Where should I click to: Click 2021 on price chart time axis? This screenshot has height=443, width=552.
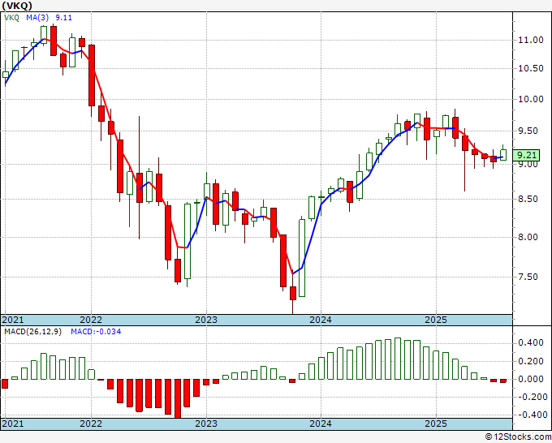pyautogui.click(x=13, y=320)
